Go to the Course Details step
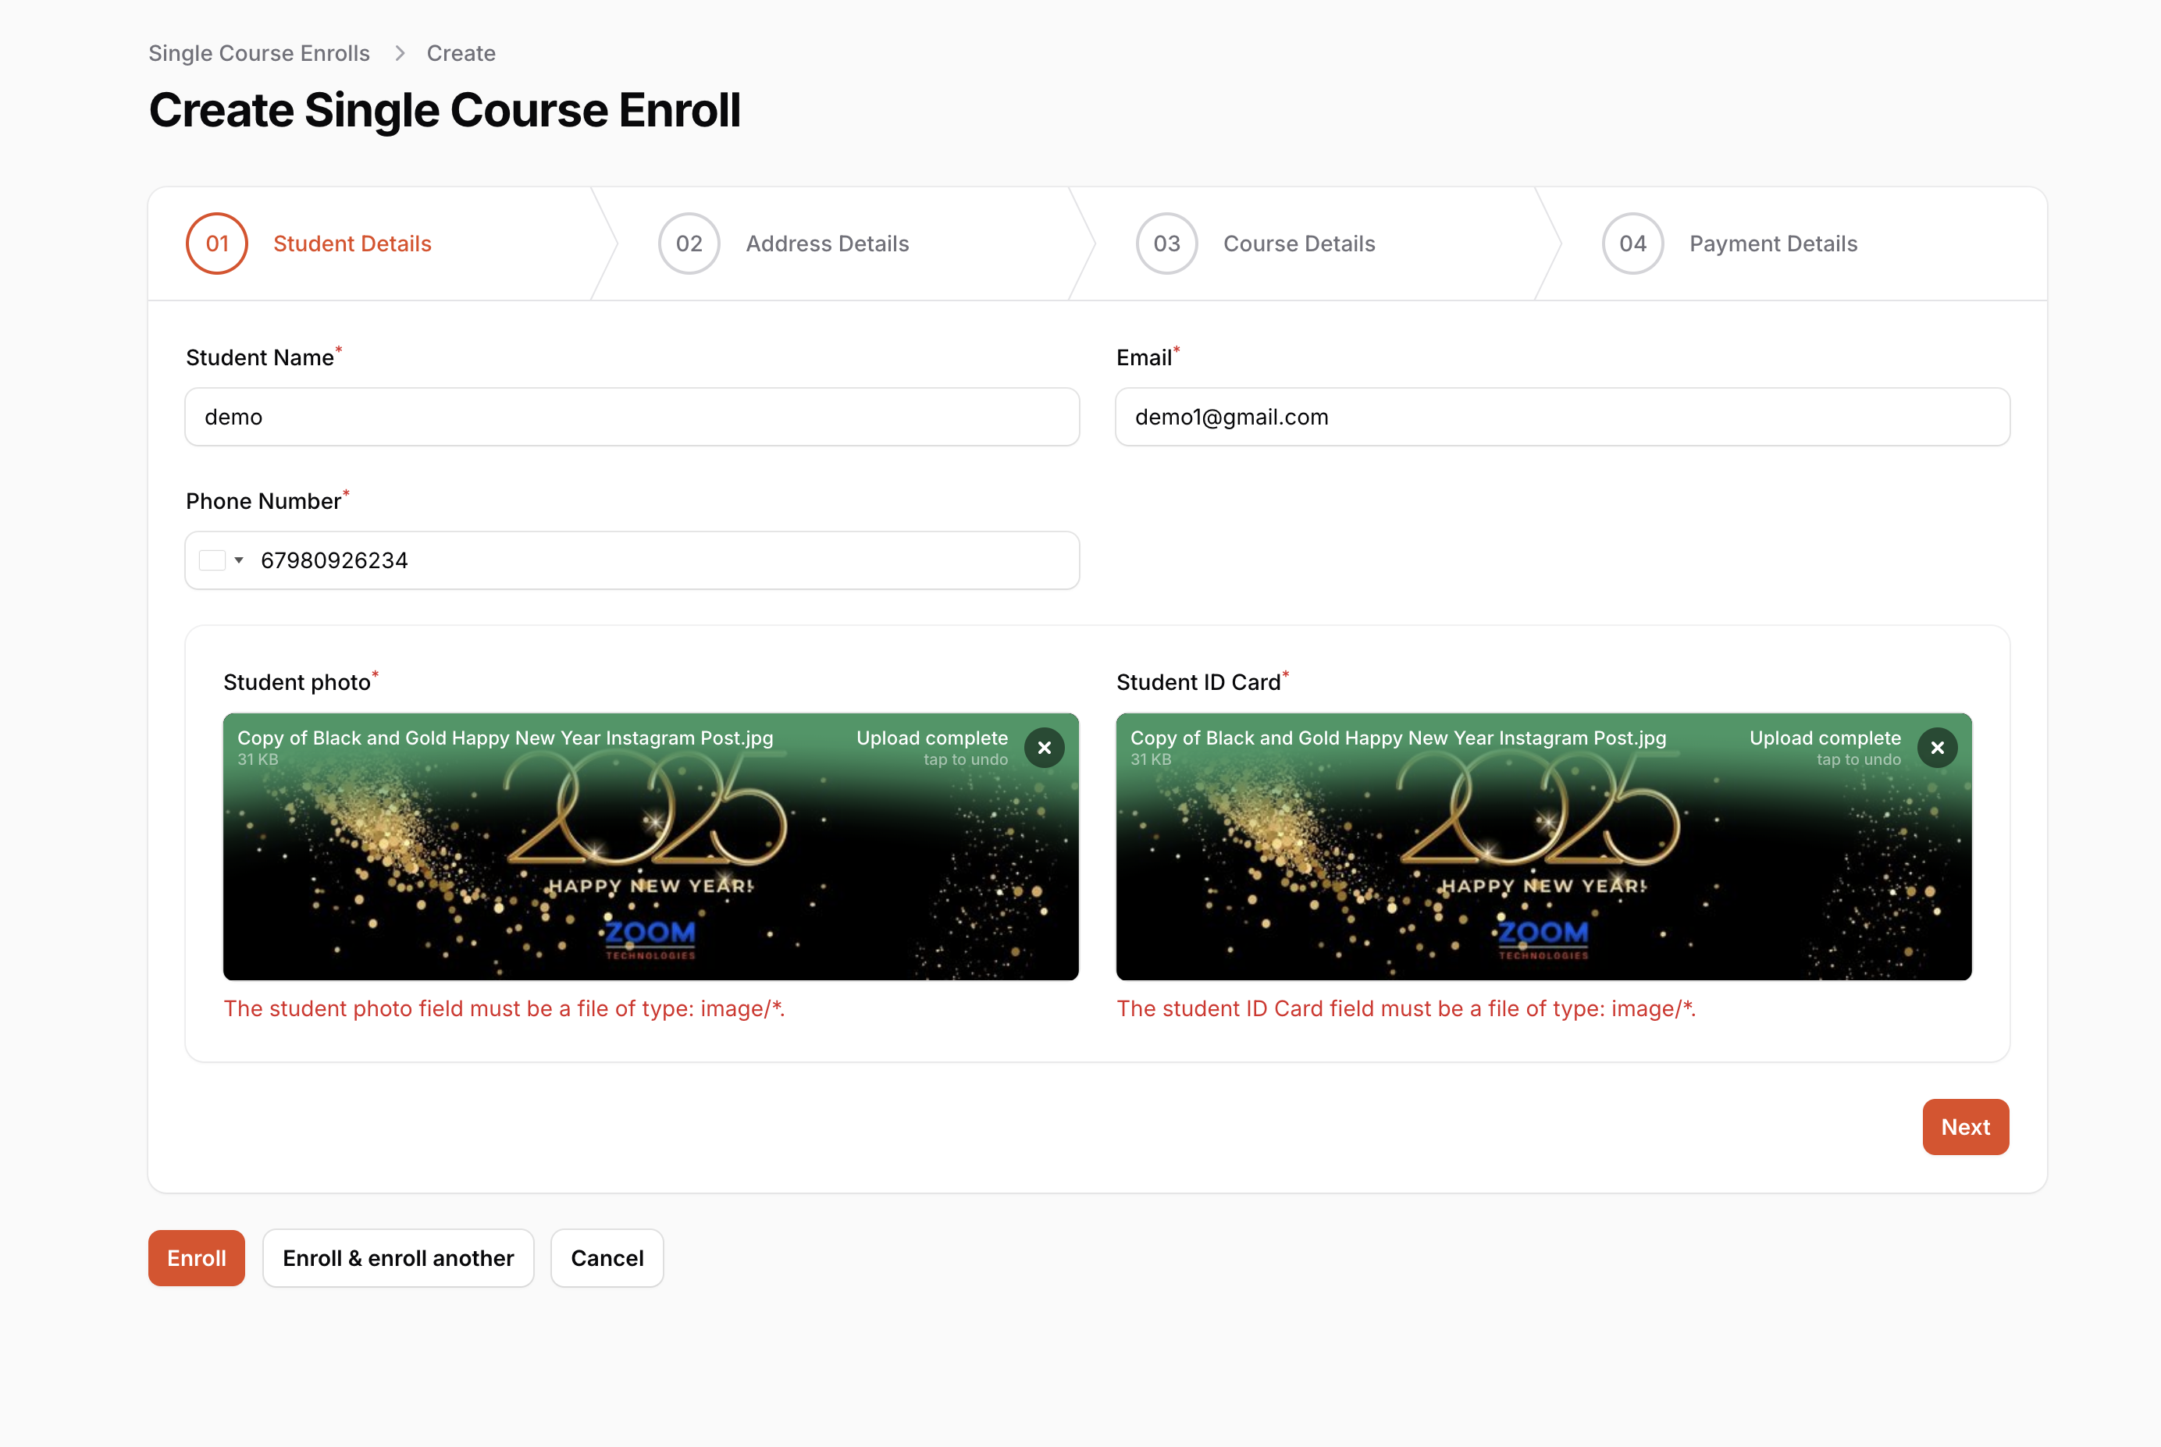Image resolution: width=2161 pixels, height=1447 pixels. (1299, 244)
